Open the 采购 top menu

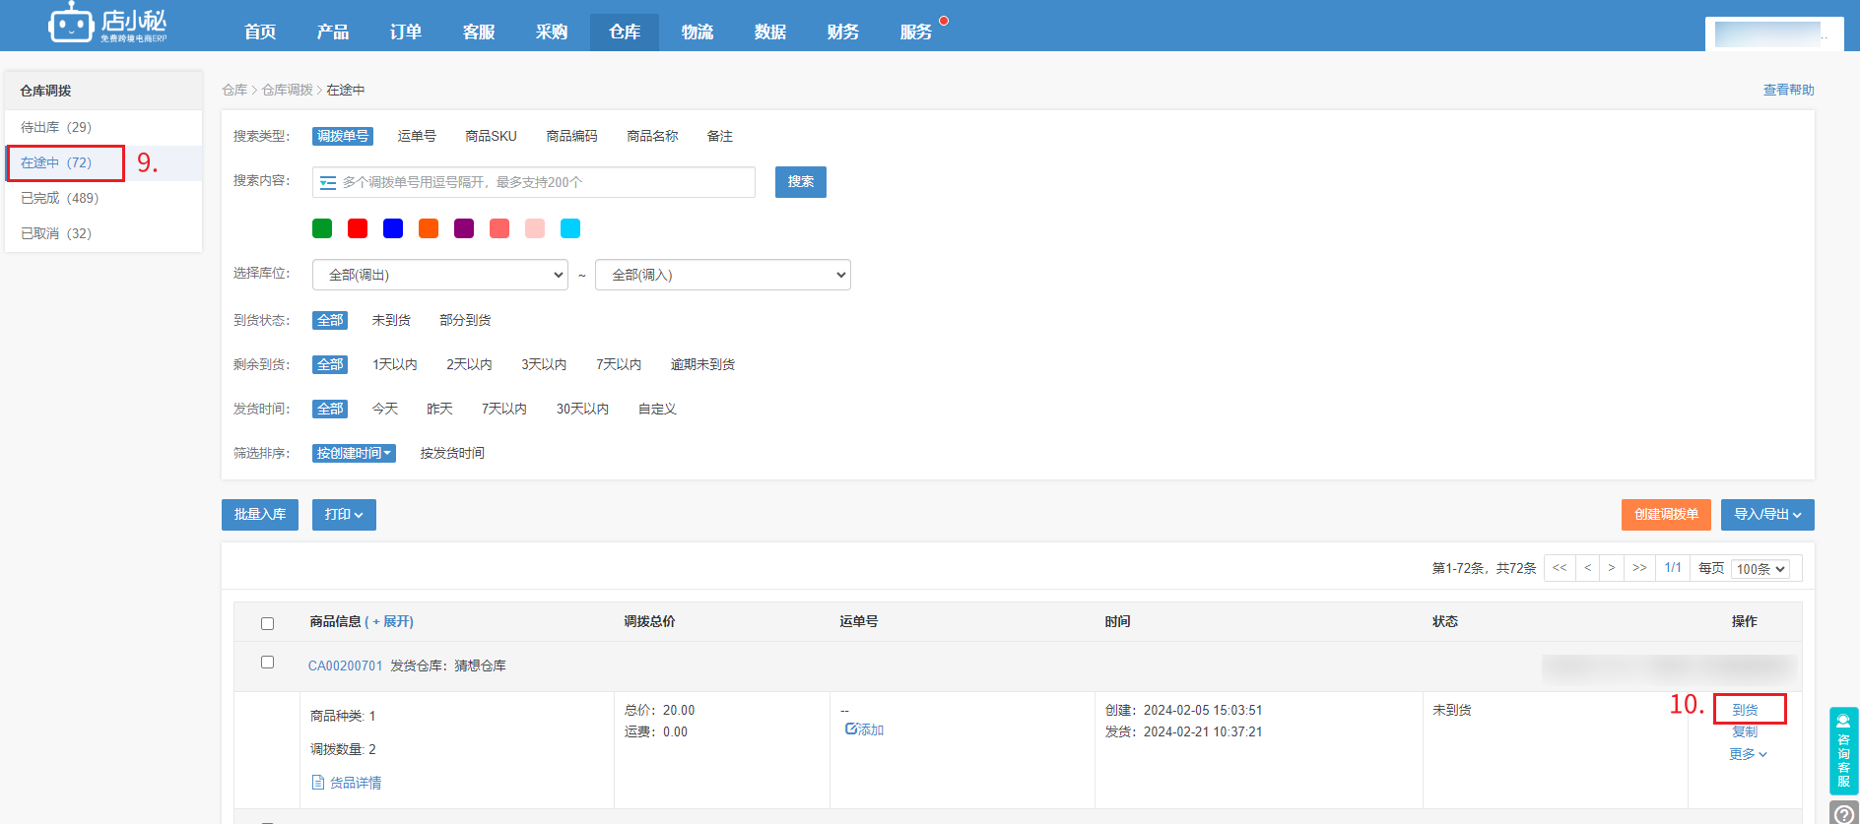pos(552,32)
